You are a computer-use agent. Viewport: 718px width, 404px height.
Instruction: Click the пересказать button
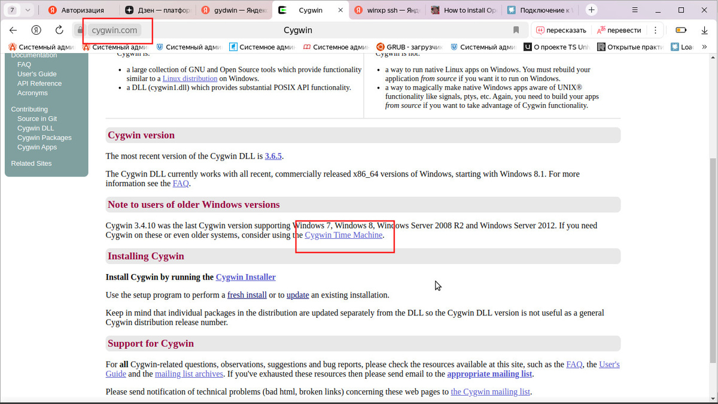pos(561,30)
